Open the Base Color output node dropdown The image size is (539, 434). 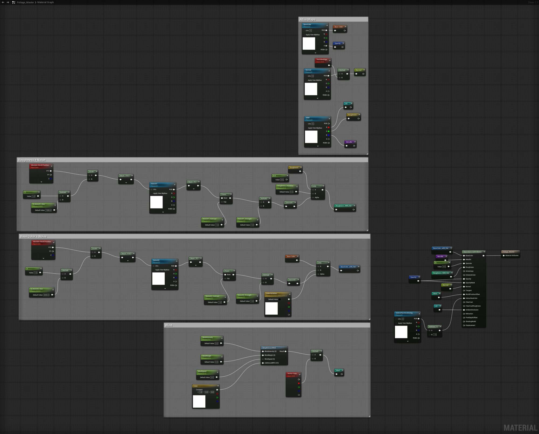tap(345, 27)
